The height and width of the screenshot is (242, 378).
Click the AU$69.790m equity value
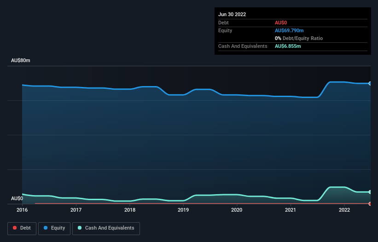289,30
